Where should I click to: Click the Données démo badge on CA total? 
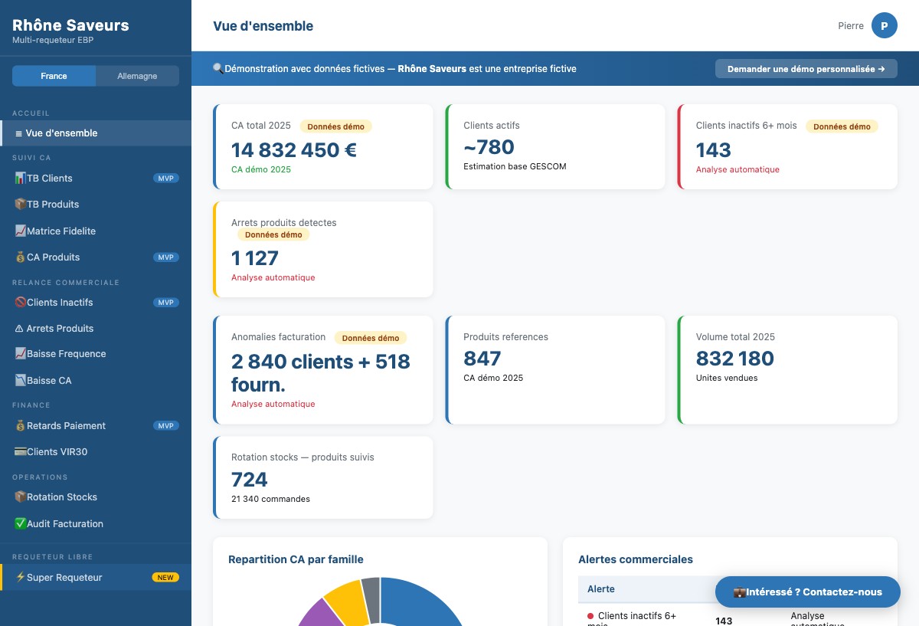tap(336, 126)
